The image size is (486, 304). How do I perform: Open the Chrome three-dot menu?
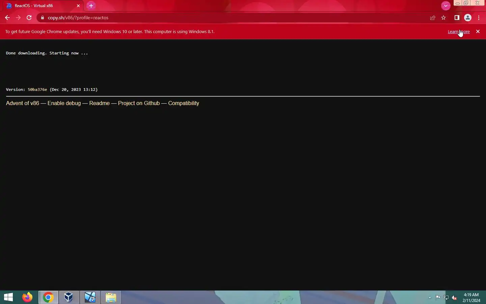tap(479, 18)
